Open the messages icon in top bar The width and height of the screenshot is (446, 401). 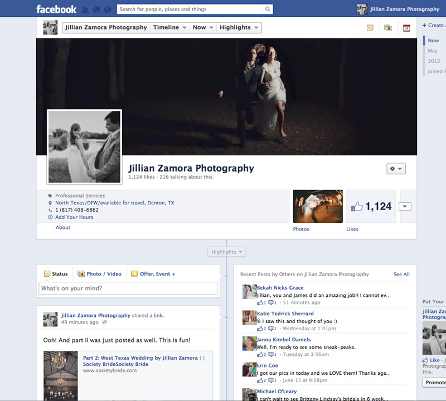coord(96,9)
